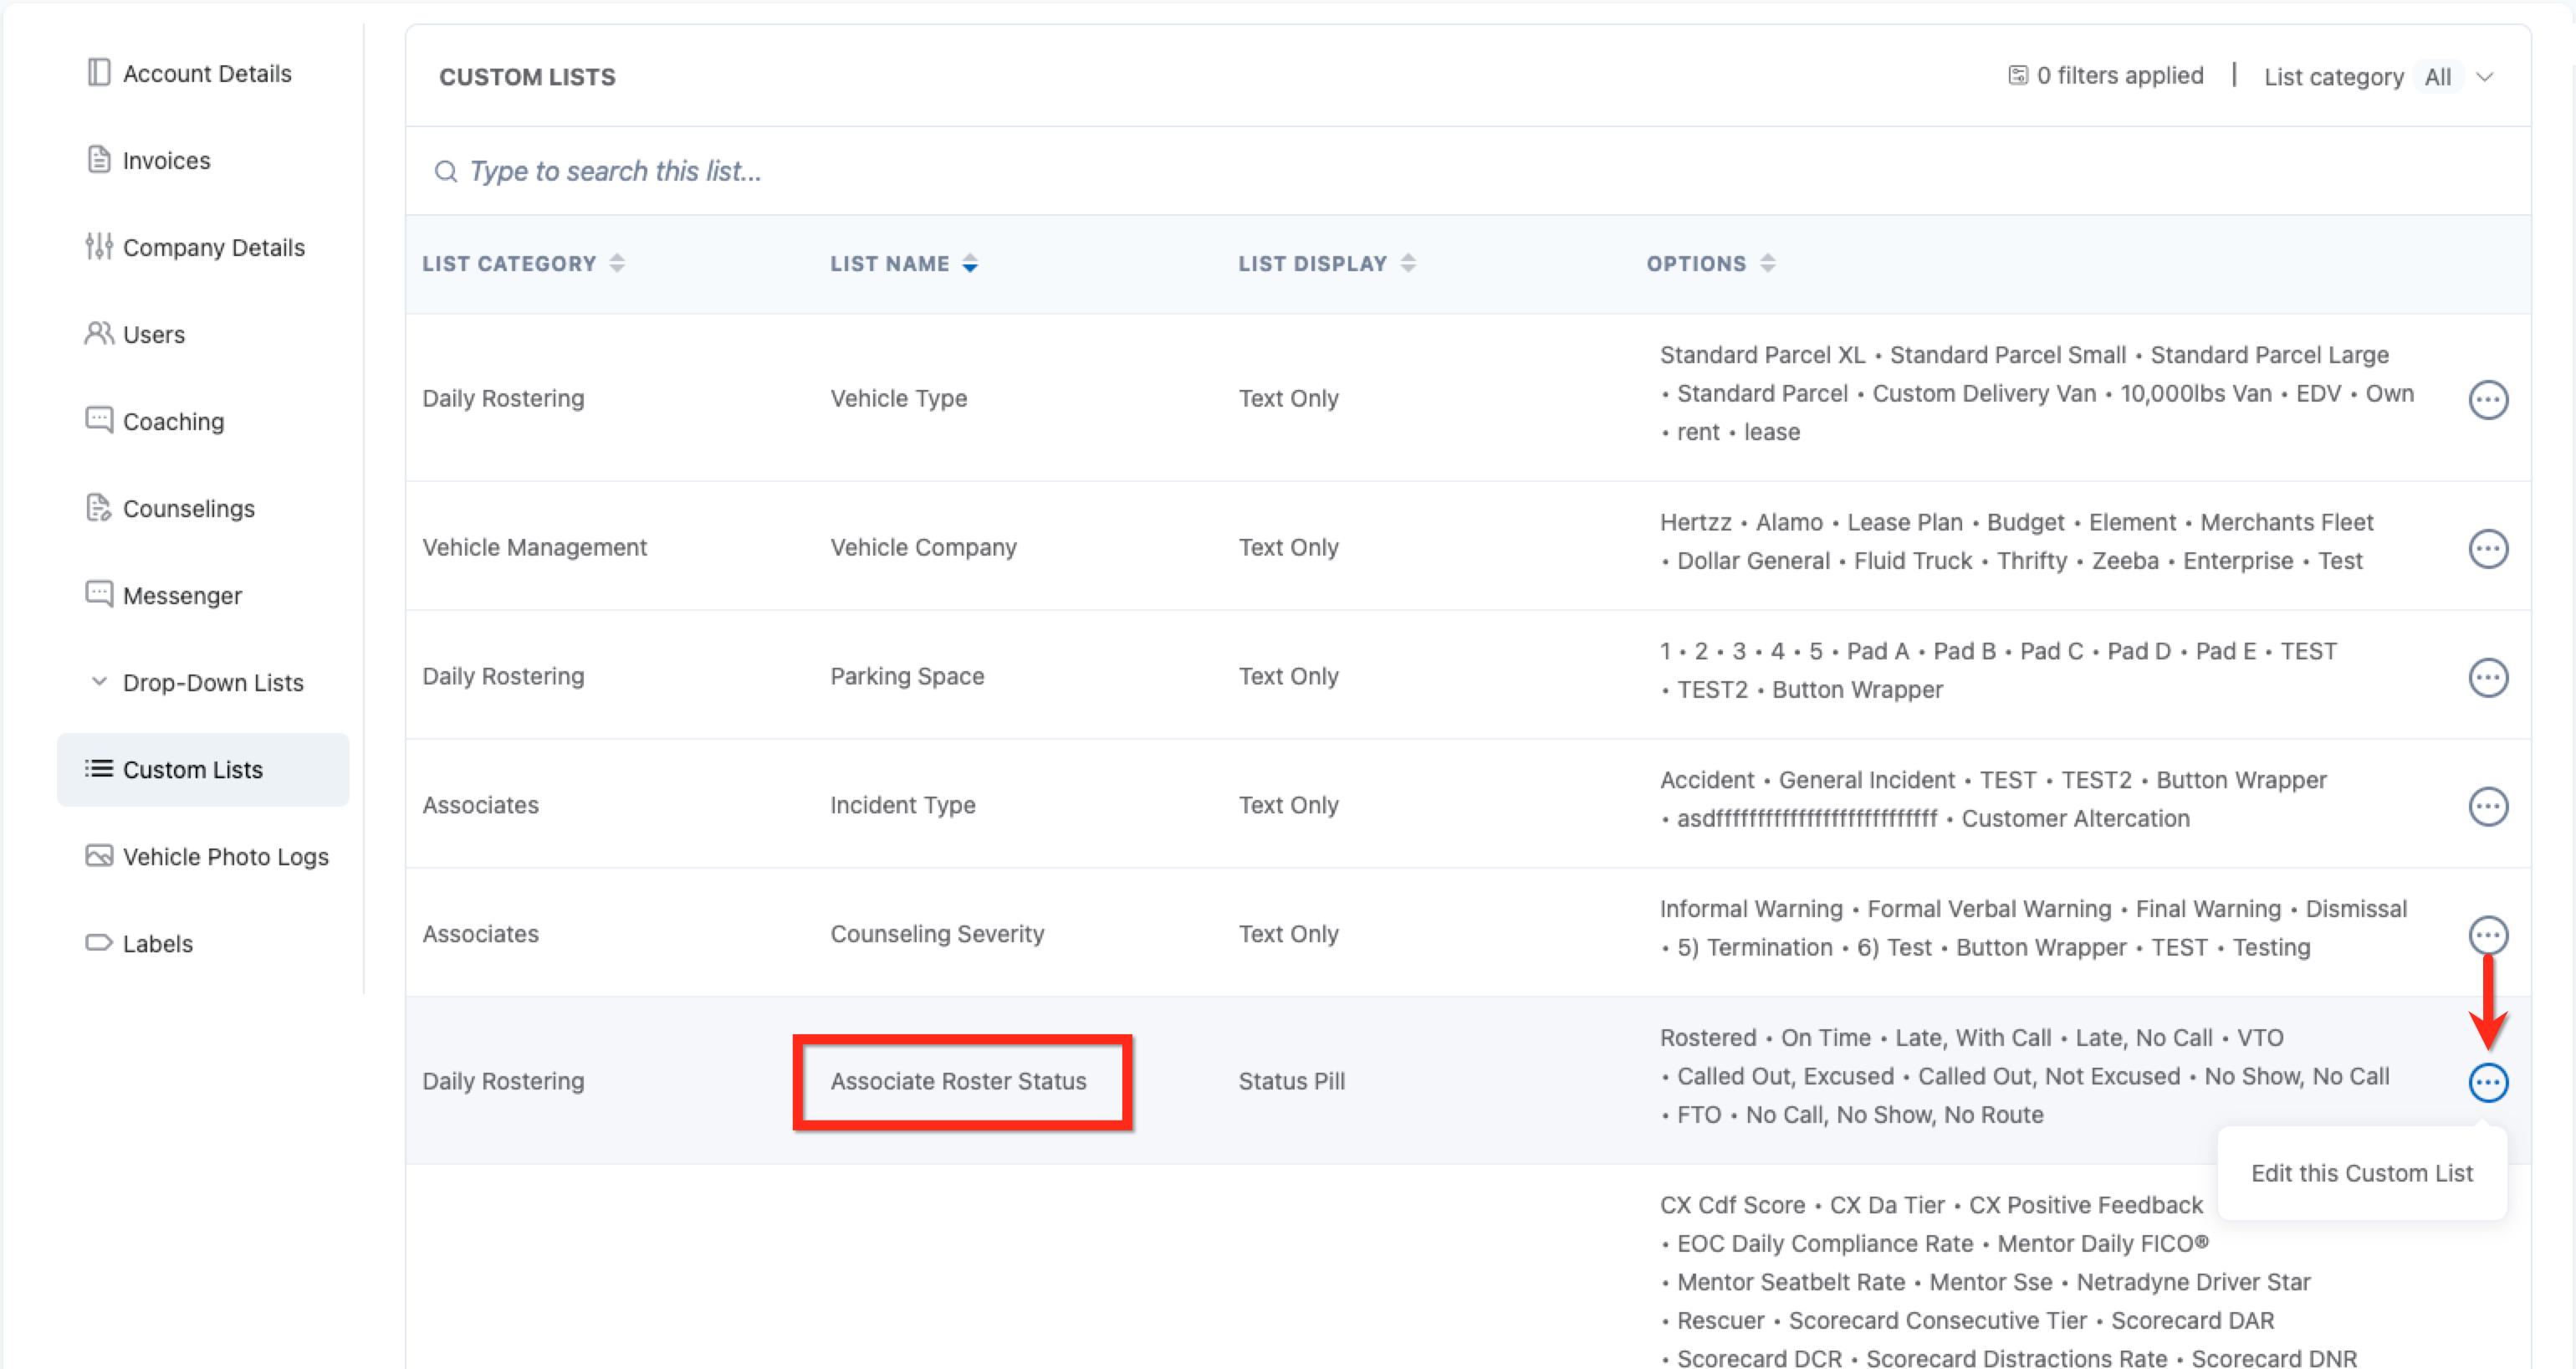Collapse the Drop-Down Lists section

coord(99,683)
